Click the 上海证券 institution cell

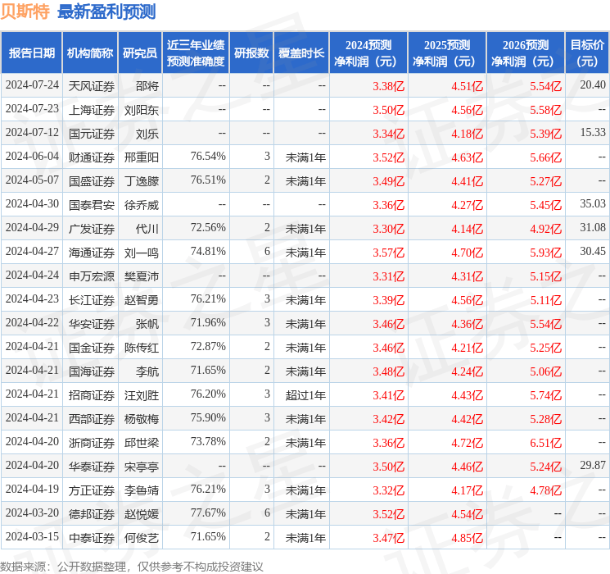(92, 110)
